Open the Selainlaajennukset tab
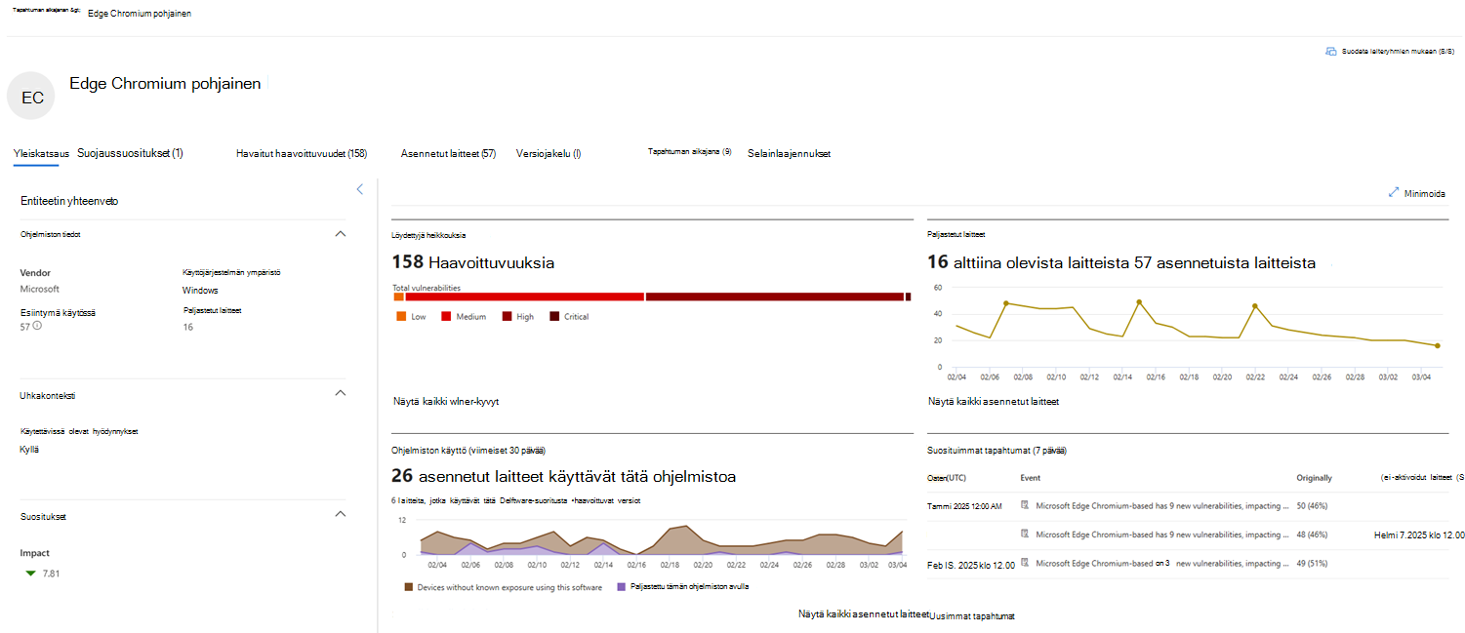Viewport: 1465px width, 633px height. point(789,153)
